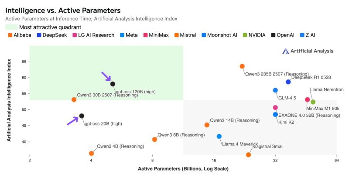Click the Artificial Analysis logo icon
The image size is (349, 178).
[x=286, y=51]
